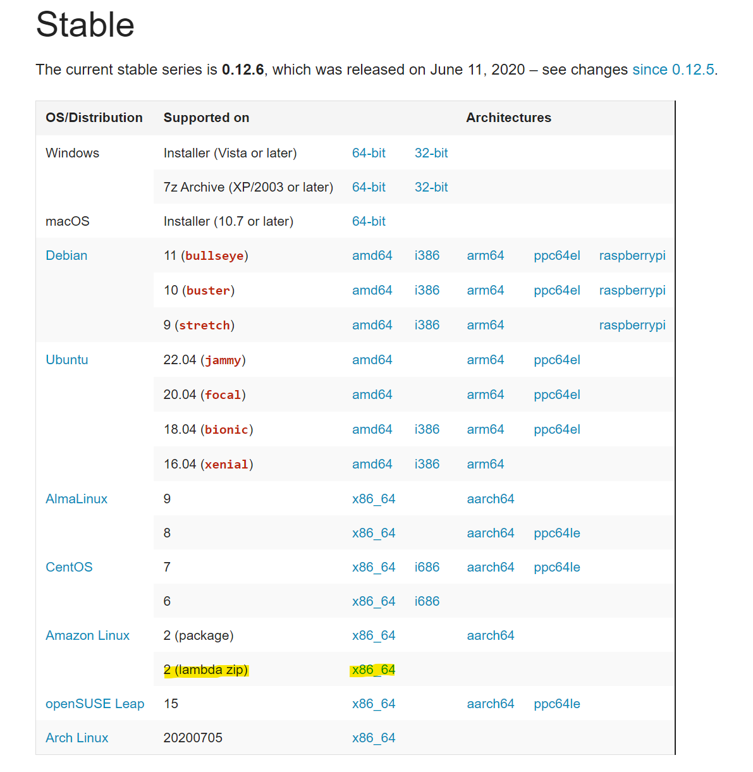
Task: Download the Windows Installer 64-bit build
Action: point(369,152)
